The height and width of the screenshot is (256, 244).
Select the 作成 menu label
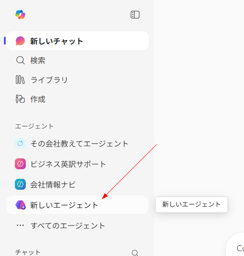pyautogui.click(x=38, y=99)
